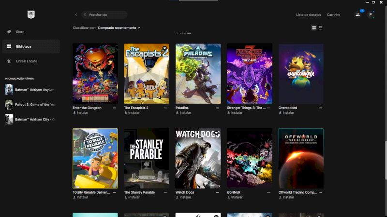The image size is (387, 217).
Task: Click the back arrow beside search
Action: point(76,15)
